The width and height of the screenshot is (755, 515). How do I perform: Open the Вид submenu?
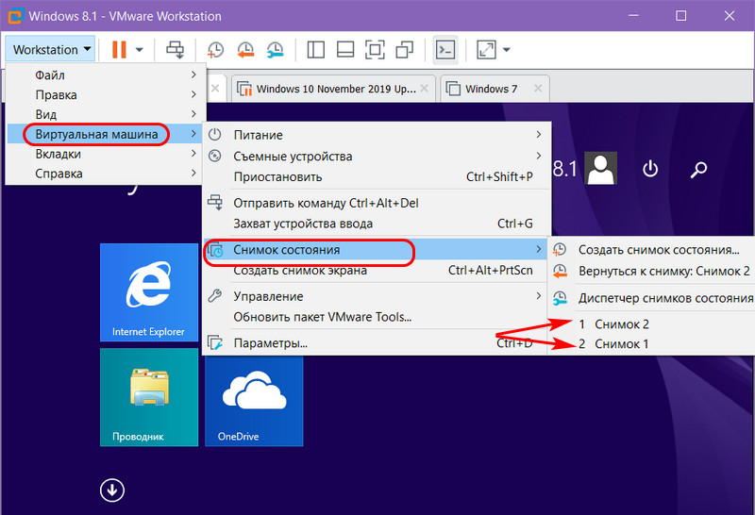pos(106,114)
